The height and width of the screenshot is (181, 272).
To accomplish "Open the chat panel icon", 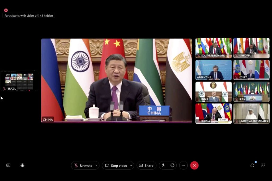I will click(252, 165).
